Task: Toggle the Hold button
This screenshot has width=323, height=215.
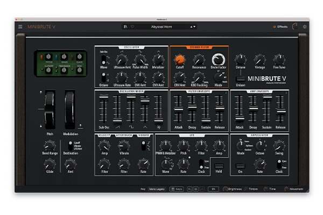Action: 219,166
